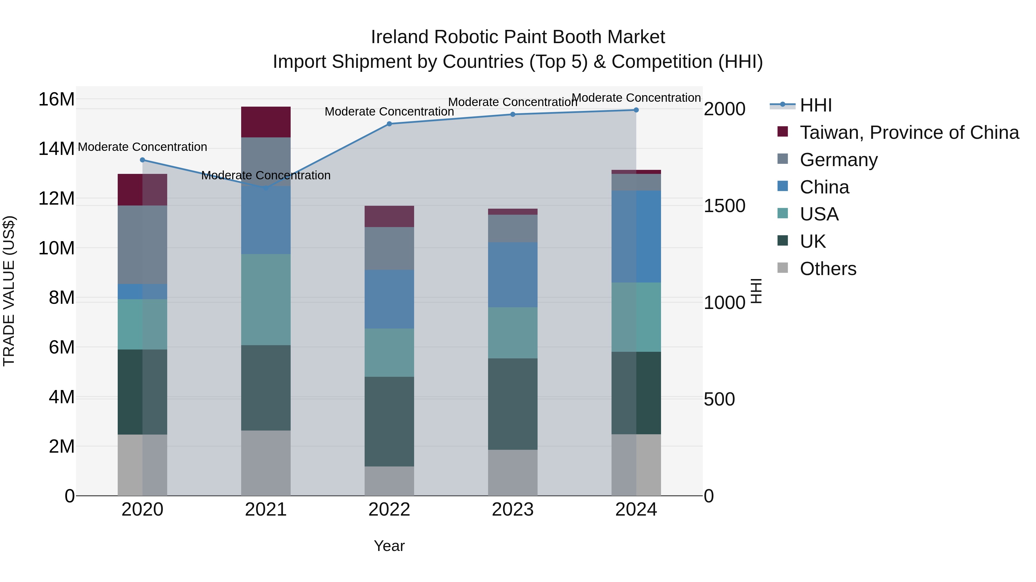The image size is (1036, 582).
Task: Select the 2020 HHI data point
Action: pyautogui.click(x=142, y=160)
